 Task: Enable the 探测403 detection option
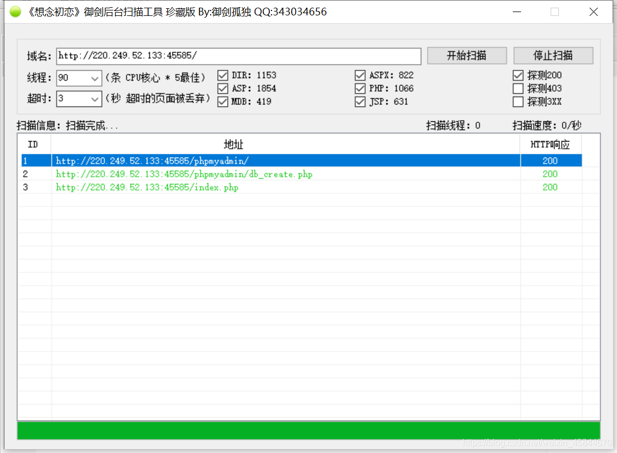point(518,88)
